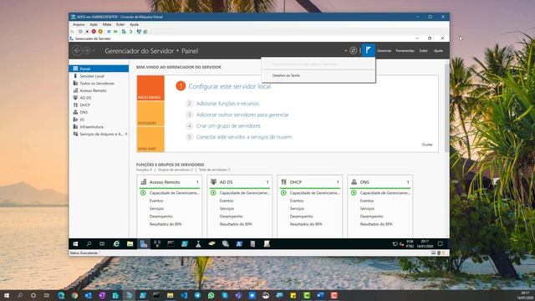Expand Serviços de Arquivo submenu arrow
The height and width of the screenshot is (301, 535).
(x=126, y=134)
